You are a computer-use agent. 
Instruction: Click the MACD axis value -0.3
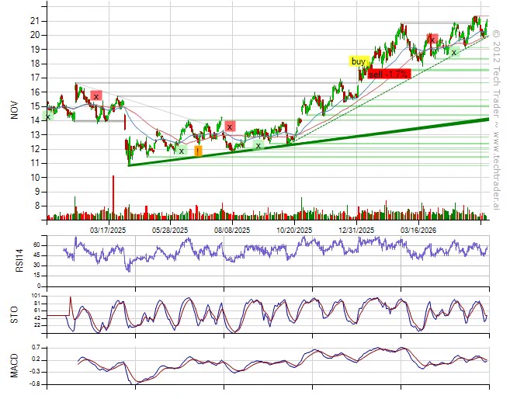[35, 372]
